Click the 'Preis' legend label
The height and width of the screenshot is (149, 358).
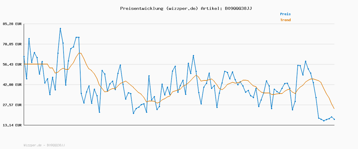tap(285, 14)
